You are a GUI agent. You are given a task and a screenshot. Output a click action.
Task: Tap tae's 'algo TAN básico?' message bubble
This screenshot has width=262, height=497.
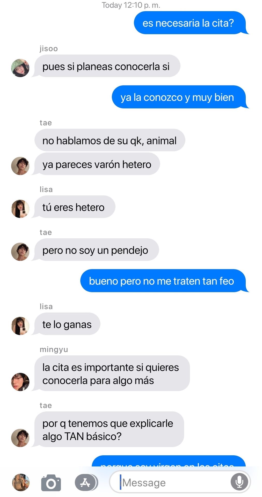click(x=108, y=429)
